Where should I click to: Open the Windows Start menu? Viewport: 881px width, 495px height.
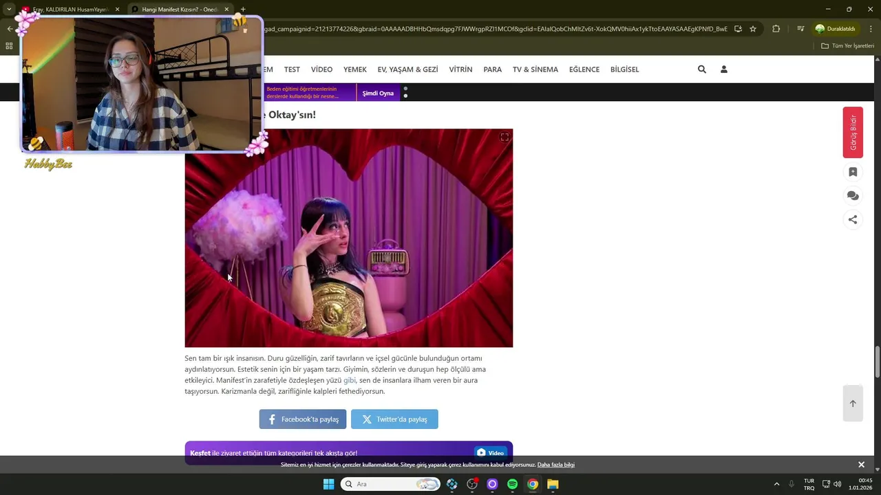(328, 484)
